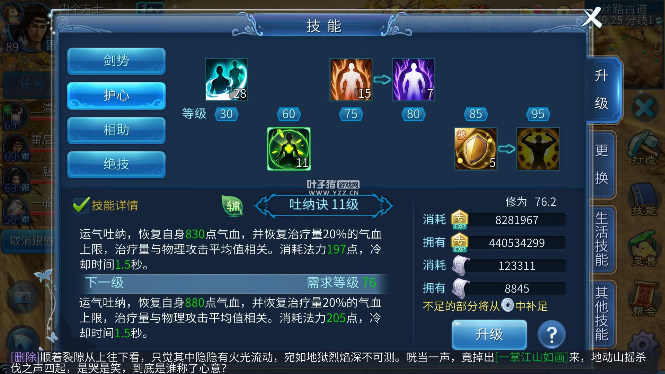Switch to the 剑势 skill category
This screenshot has height=374, width=665.
click(116, 61)
